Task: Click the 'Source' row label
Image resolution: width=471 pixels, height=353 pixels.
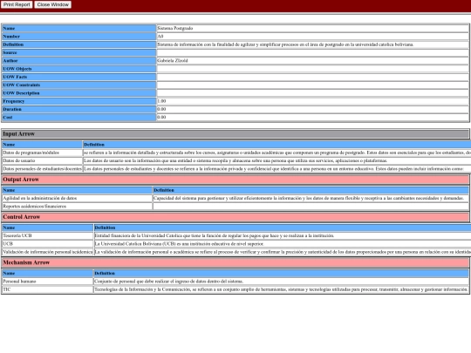Action: pos(10,52)
